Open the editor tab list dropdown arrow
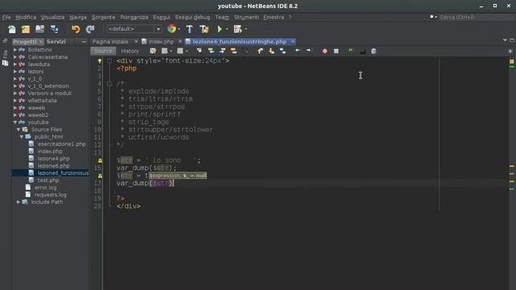 505,40
